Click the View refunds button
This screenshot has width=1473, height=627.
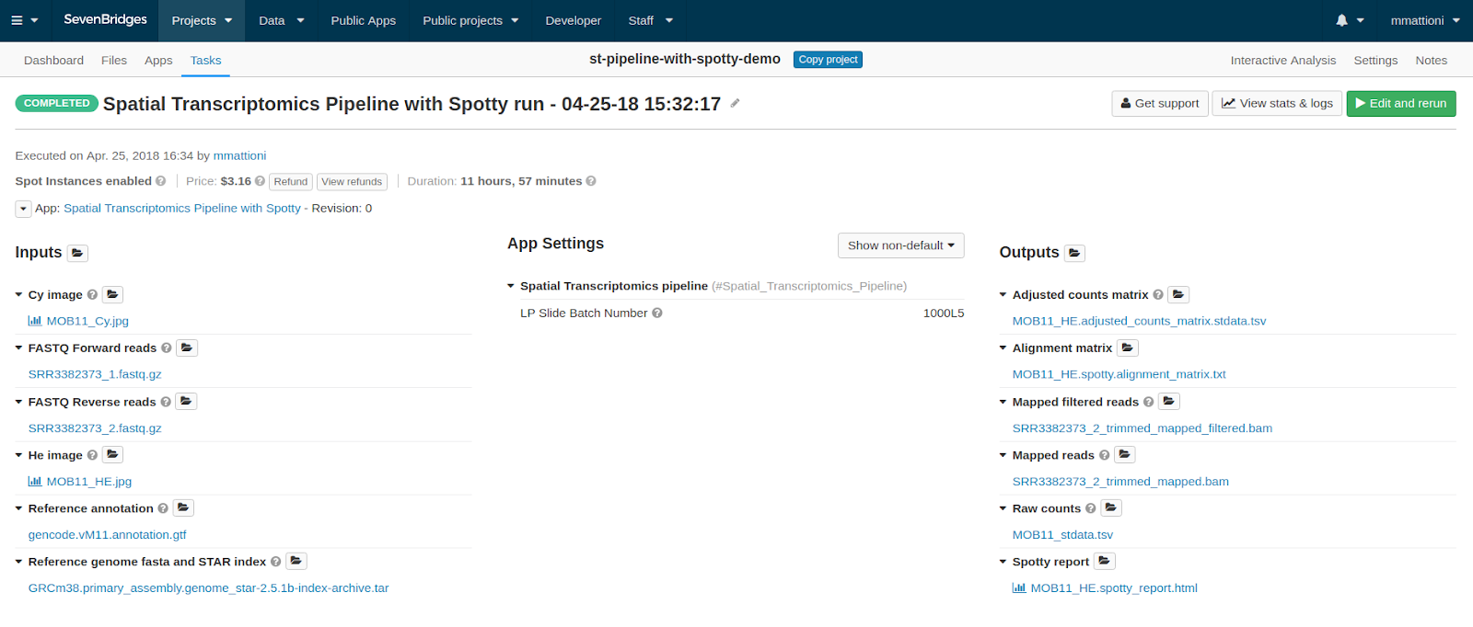click(352, 182)
